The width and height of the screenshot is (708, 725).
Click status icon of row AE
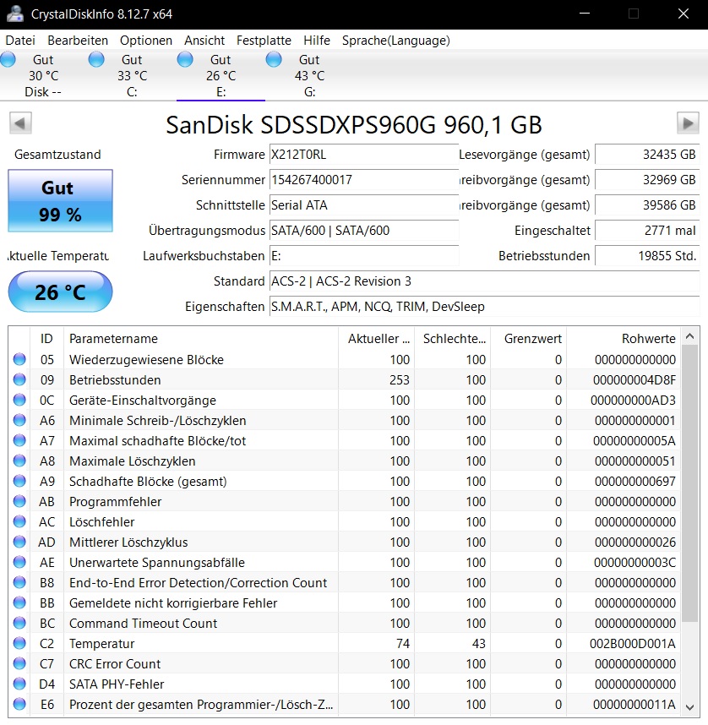click(19, 562)
